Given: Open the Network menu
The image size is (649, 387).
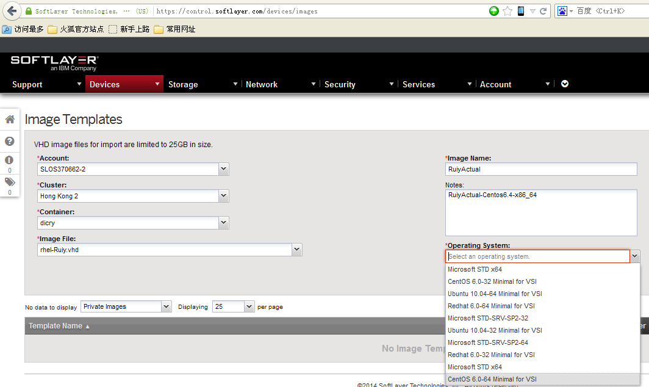Looking at the screenshot, I should pyautogui.click(x=262, y=84).
